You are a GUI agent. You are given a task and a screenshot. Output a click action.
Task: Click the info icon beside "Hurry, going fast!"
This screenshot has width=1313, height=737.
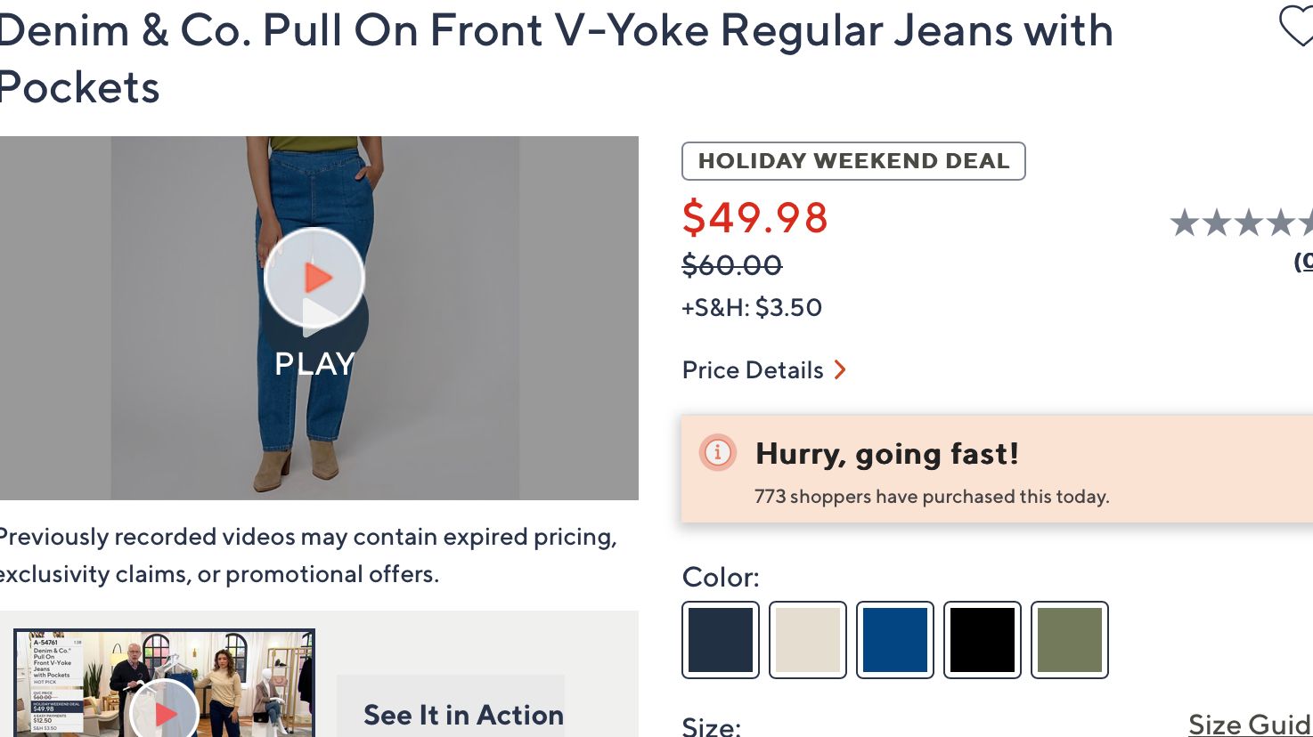[x=717, y=452]
